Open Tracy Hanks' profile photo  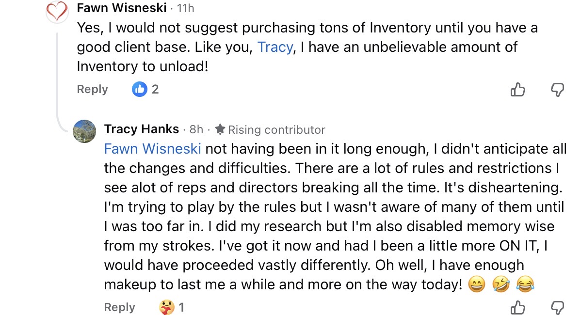(x=84, y=131)
